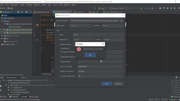The image size is (180, 101).
Task: Open the Window menu
Action: click(67, 5)
